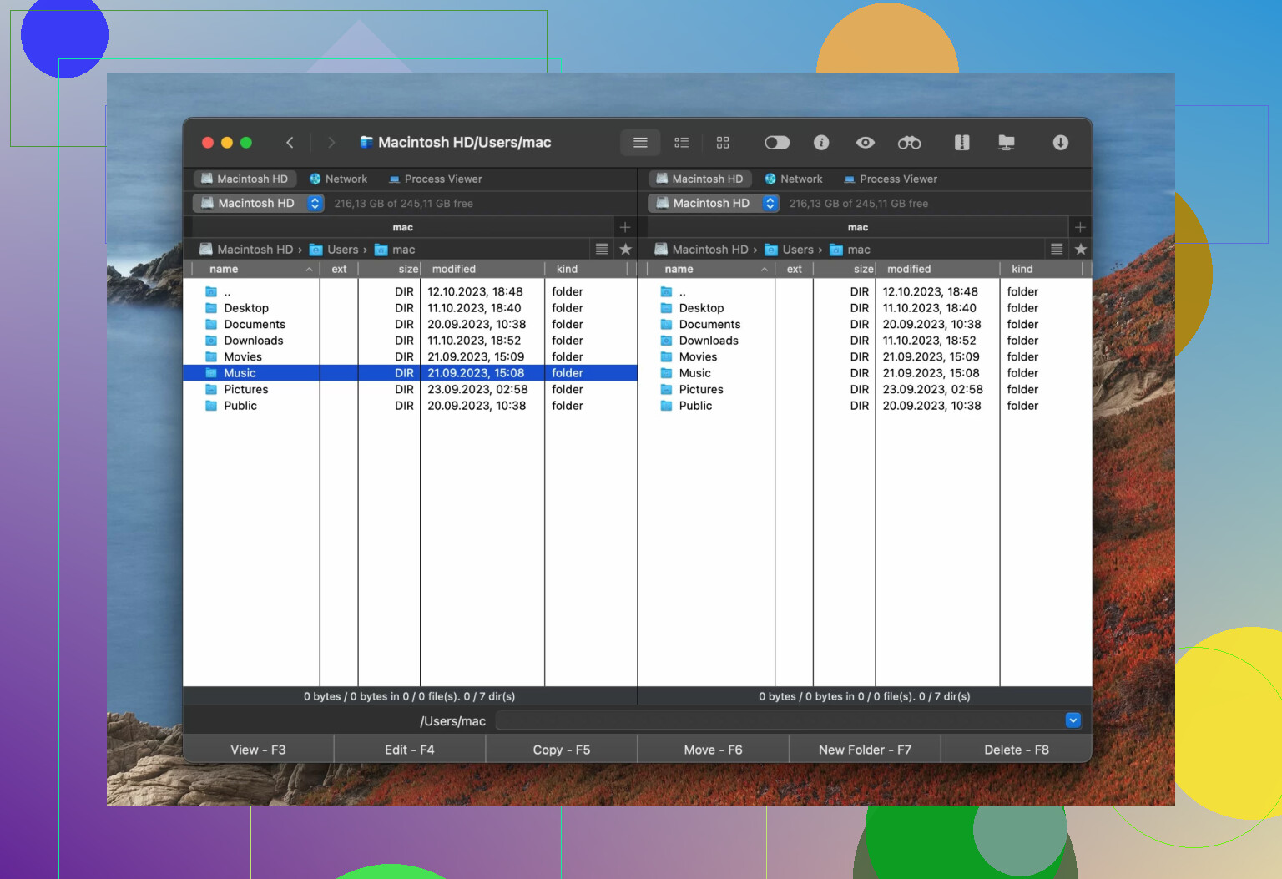Image resolution: width=1282 pixels, height=879 pixels.
Task: Toggle the hidden files switch
Action: (x=776, y=143)
